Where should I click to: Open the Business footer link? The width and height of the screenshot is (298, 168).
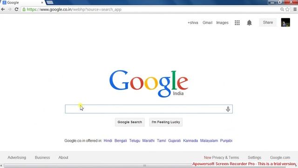pyautogui.click(x=42, y=158)
